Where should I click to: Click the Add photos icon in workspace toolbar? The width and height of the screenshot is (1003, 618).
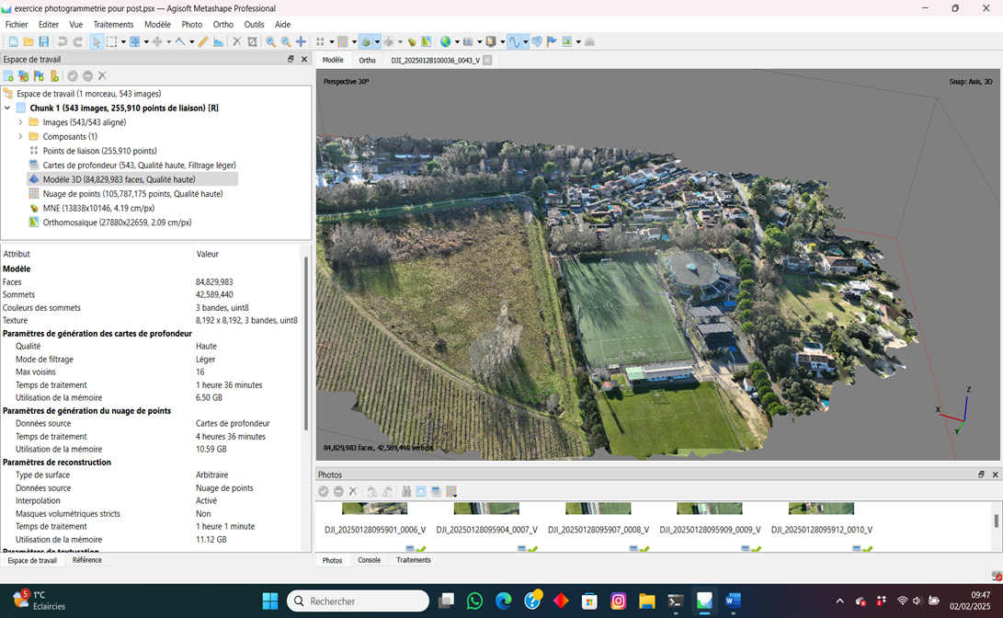pos(24,76)
